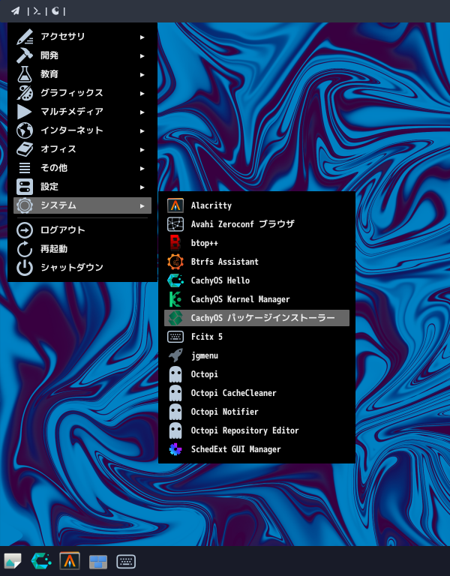This screenshot has height=576, width=450.
Task: Click the green CachyOS Kernel Manager icon
Action: [175, 299]
